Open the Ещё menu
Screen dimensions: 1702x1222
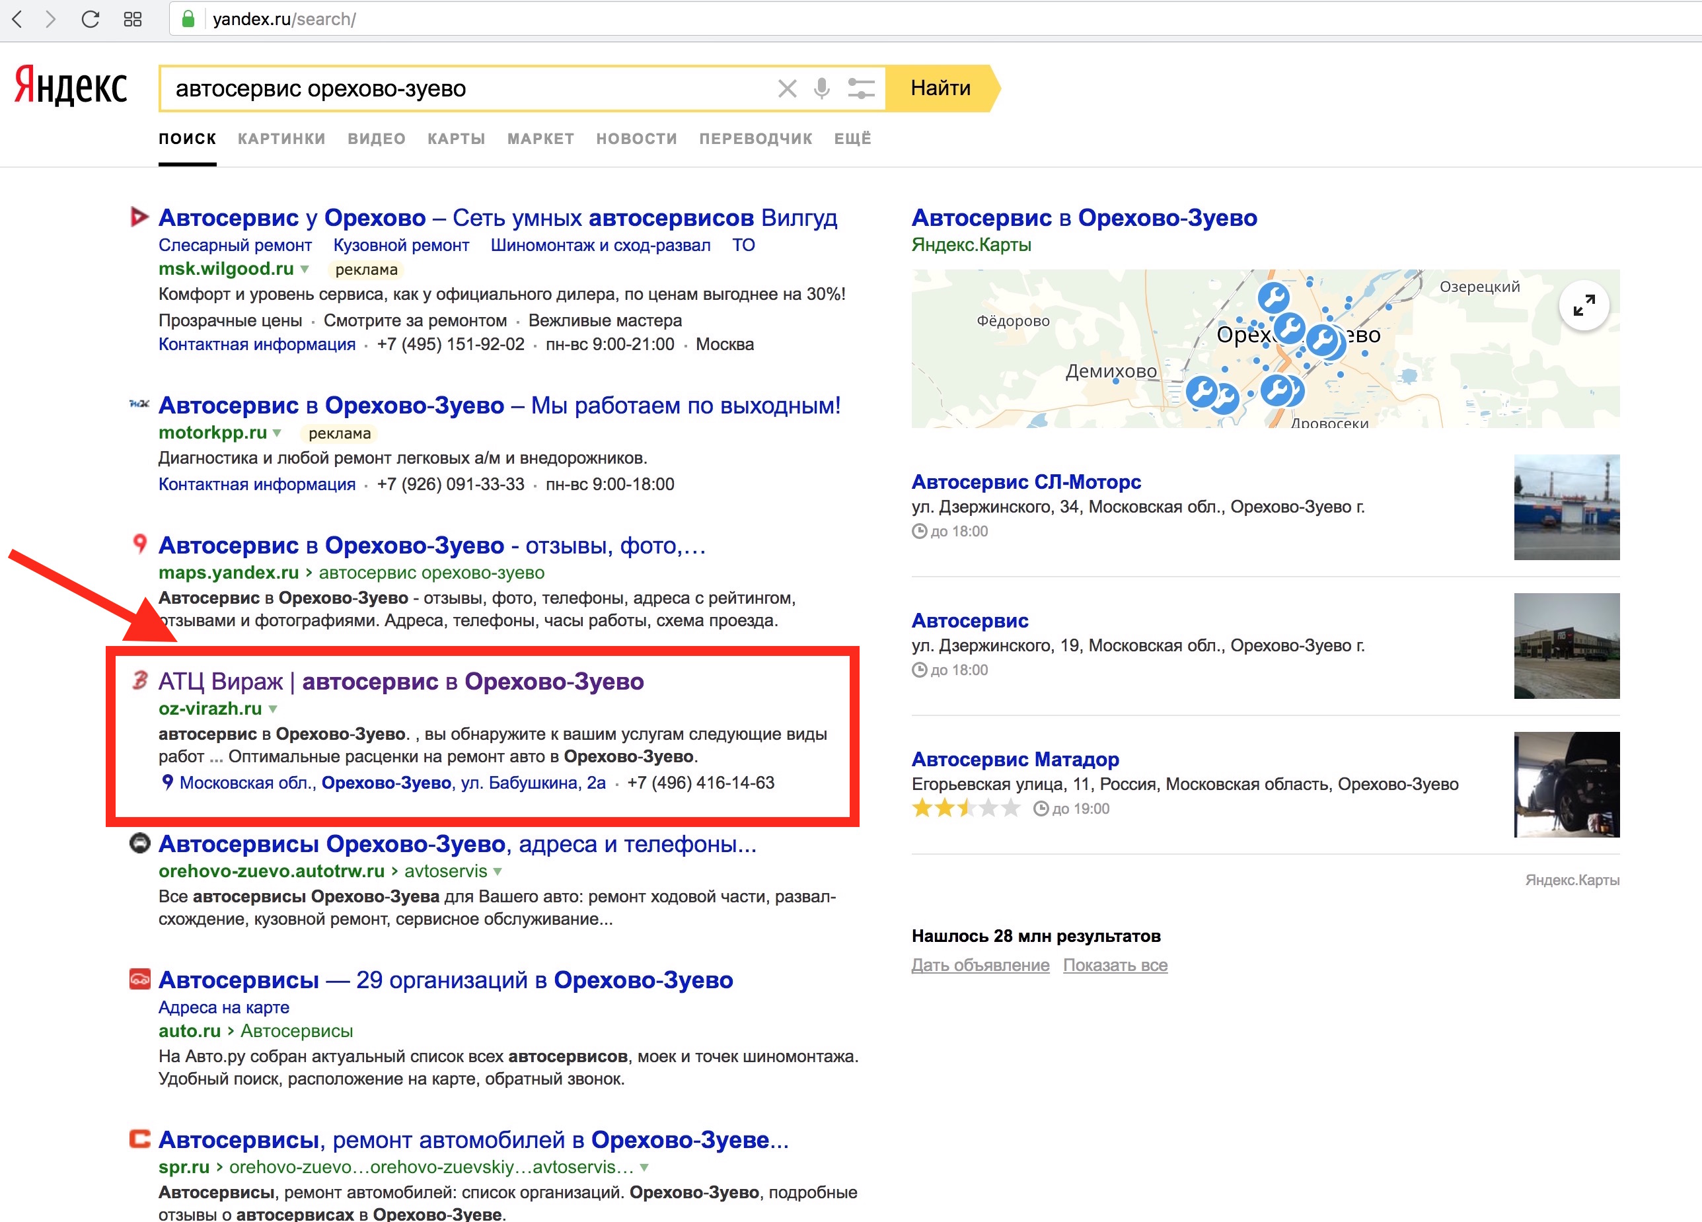pyautogui.click(x=852, y=139)
